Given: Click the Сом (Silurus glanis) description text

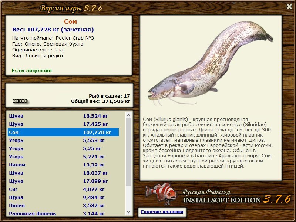Looking at the screenshot, I should coord(208,143).
